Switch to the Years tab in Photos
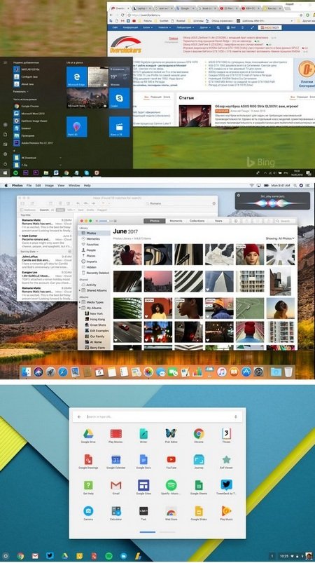The image size is (315, 563). click(x=218, y=221)
